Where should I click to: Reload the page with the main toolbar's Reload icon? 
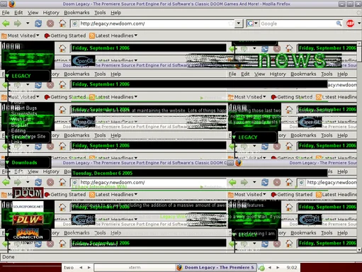[38, 23]
